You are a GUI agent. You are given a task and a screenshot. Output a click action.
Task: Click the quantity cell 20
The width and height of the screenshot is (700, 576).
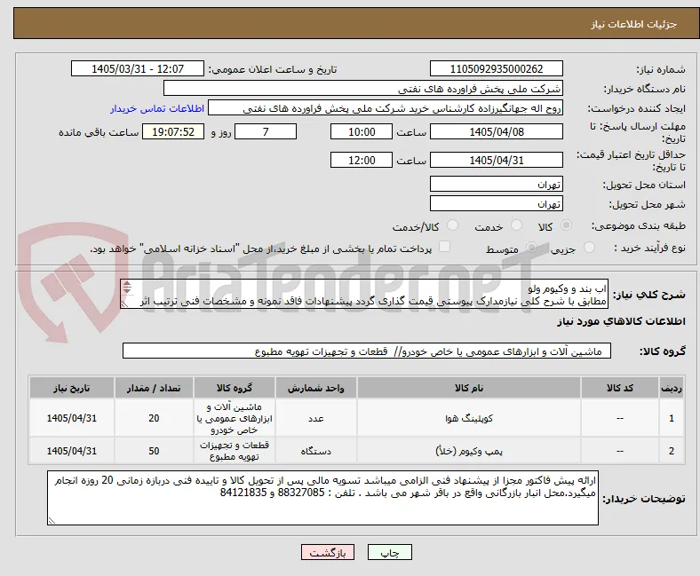[154, 418]
